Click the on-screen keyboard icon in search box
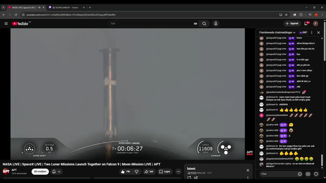Image resolution: width=326 pixels, height=183 pixels. pyautogui.click(x=195, y=24)
